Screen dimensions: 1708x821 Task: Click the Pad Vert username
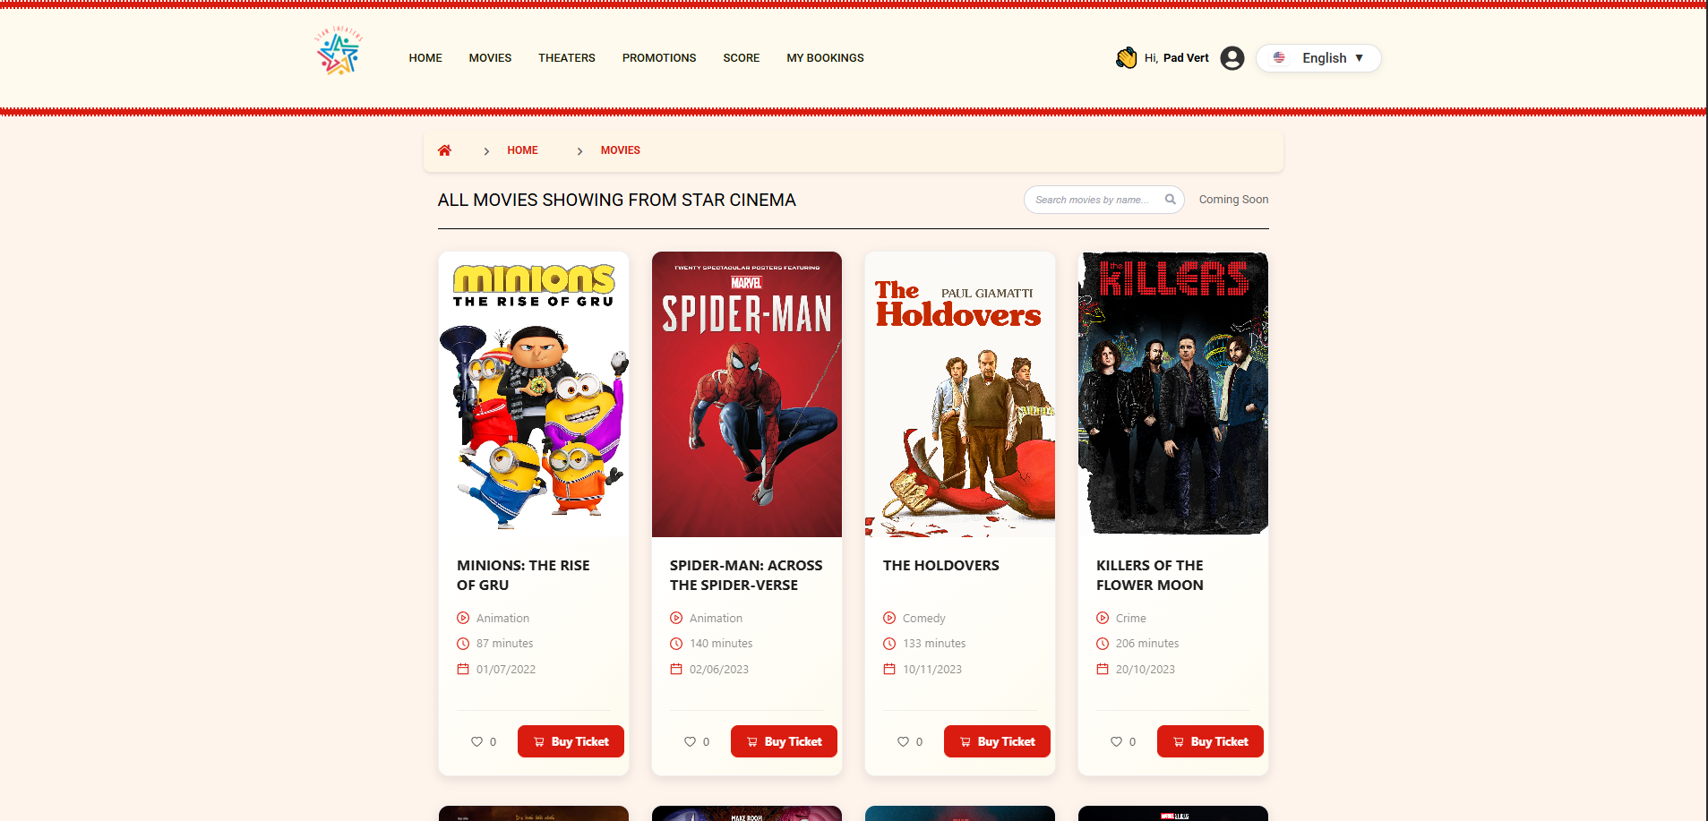tap(1186, 58)
